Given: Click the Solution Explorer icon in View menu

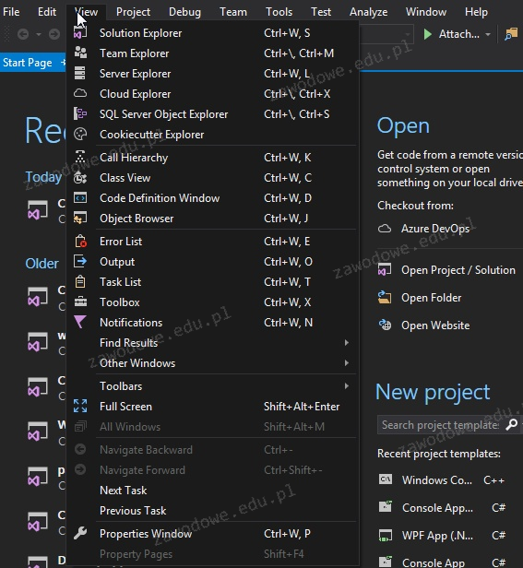Looking at the screenshot, I should [x=80, y=33].
